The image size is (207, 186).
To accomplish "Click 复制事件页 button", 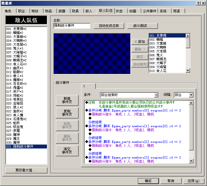I will (x=67, y=113).
